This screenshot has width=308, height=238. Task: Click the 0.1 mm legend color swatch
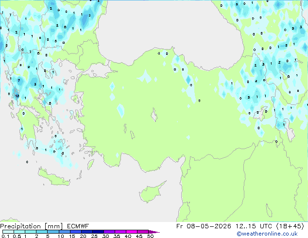[8, 232]
